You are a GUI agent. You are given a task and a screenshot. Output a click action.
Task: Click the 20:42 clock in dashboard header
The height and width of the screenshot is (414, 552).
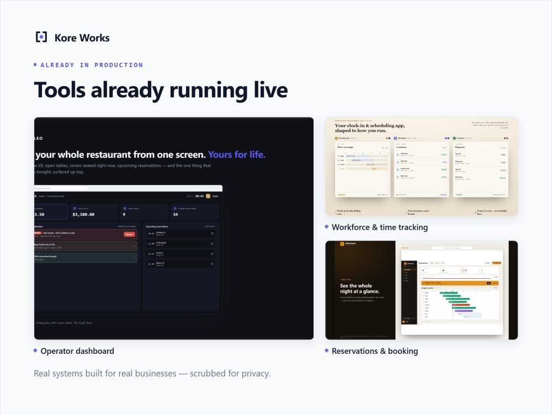coord(199,196)
